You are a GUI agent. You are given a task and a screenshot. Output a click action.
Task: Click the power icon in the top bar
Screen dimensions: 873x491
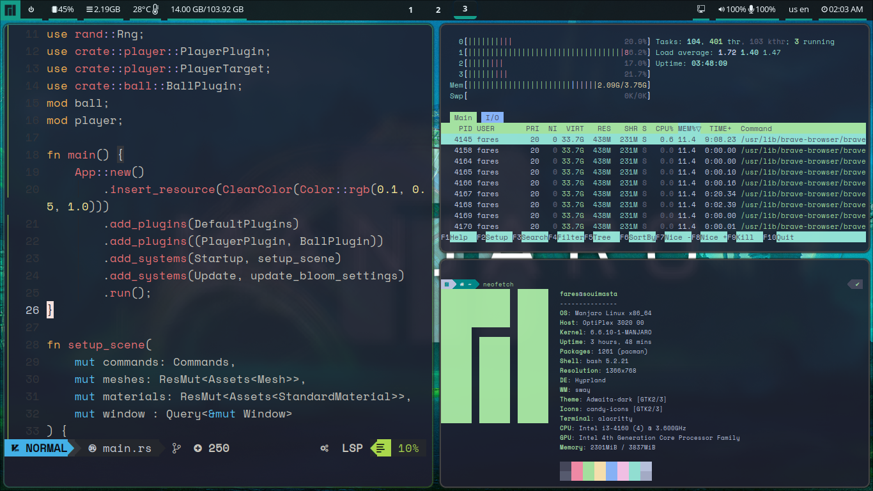pyautogui.click(x=31, y=10)
